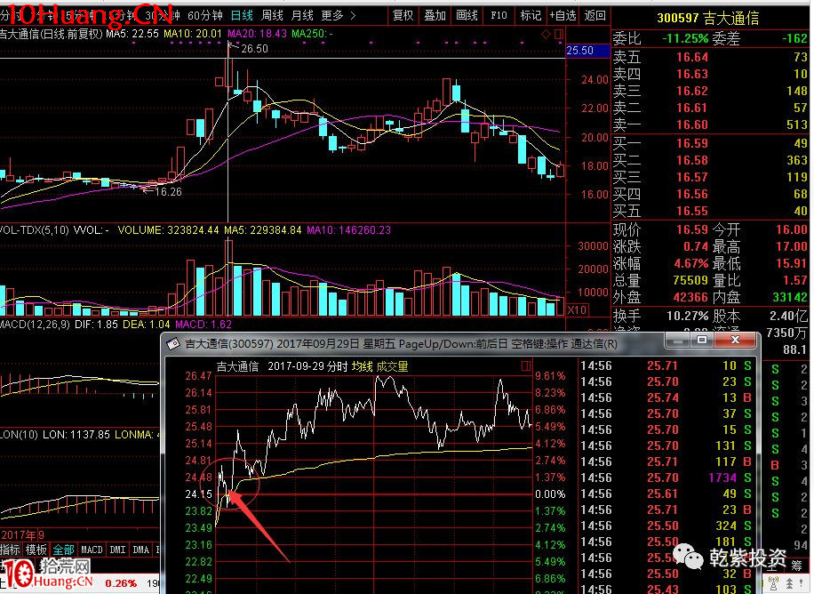Click the 买四 price 16.56
This screenshot has height=594, width=814.
click(x=691, y=194)
